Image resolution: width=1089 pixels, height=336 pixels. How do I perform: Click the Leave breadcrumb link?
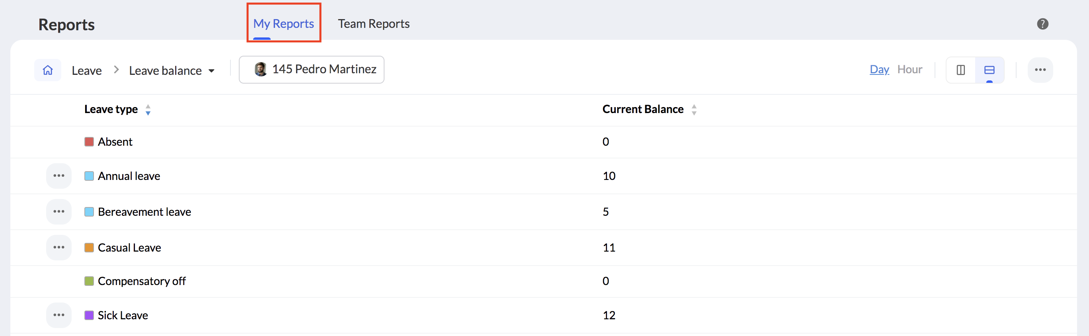[87, 70]
